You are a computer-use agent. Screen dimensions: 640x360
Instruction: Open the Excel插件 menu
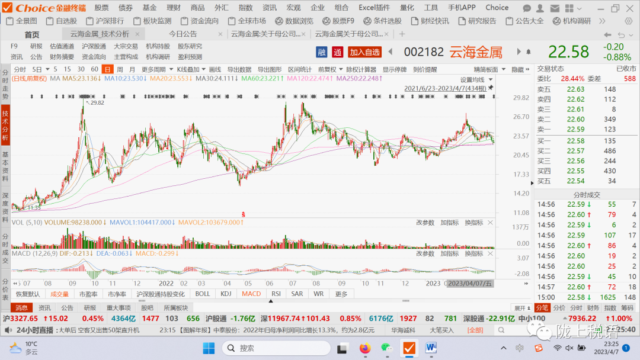375,8
